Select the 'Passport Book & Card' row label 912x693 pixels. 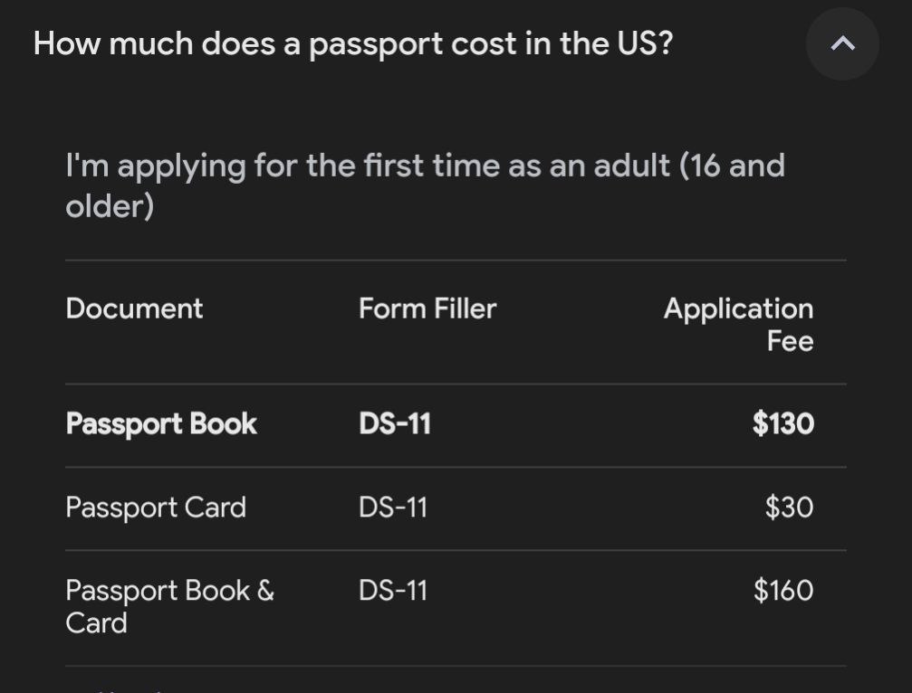click(169, 606)
